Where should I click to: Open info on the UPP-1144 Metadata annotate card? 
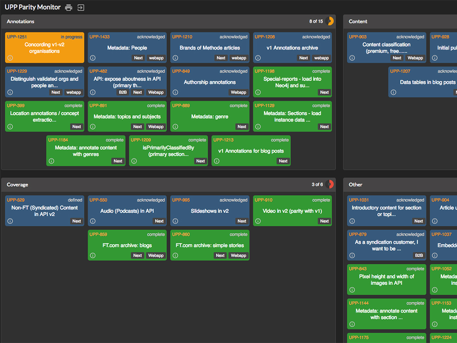point(352,324)
